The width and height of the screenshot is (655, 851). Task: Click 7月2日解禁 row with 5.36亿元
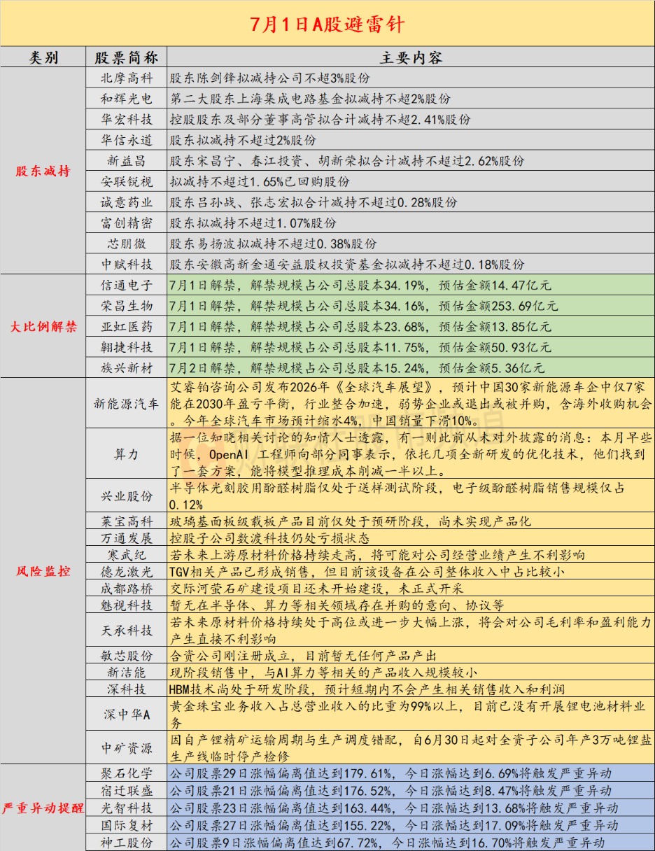[x=410, y=367]
